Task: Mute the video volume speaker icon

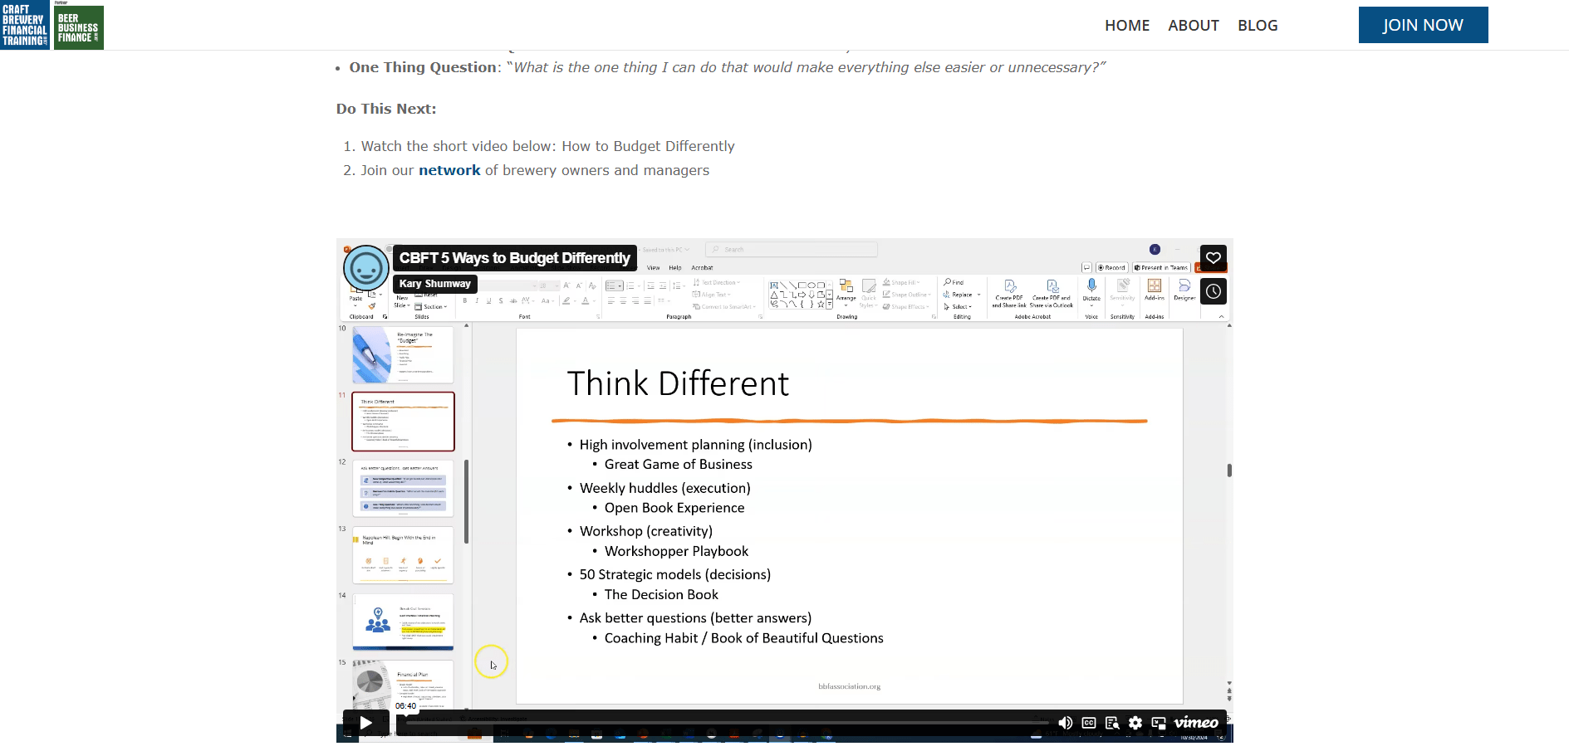Action: click(x=1065, y=723)
